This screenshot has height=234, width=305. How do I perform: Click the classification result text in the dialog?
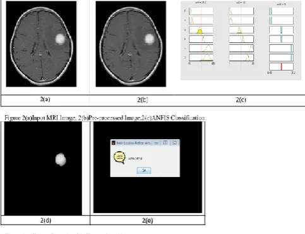135,158
